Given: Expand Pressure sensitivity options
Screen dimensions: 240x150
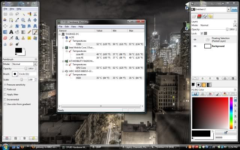Looking at the screenshot, I should (5, 85).
